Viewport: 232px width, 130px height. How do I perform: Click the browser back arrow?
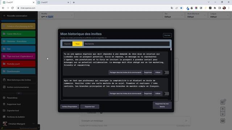3,8
